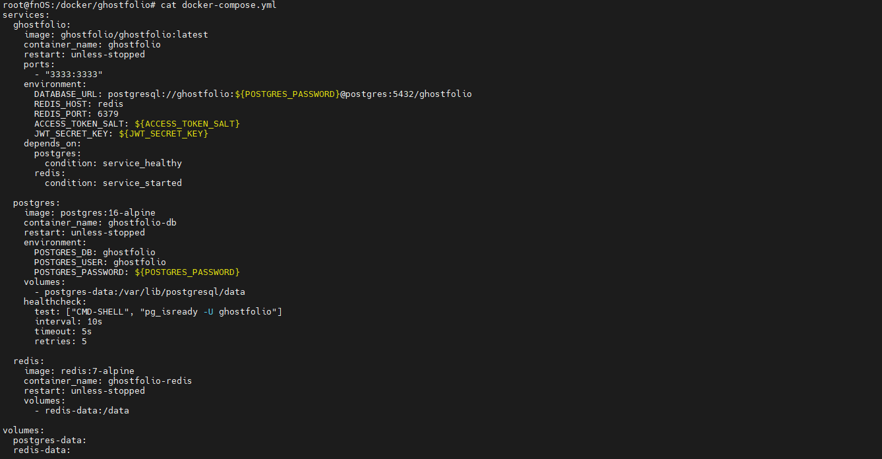Click the '/var/lib/postgresql/data' volume mount line
This screenshot has width=882, height=459.
(x=140, y=292)
